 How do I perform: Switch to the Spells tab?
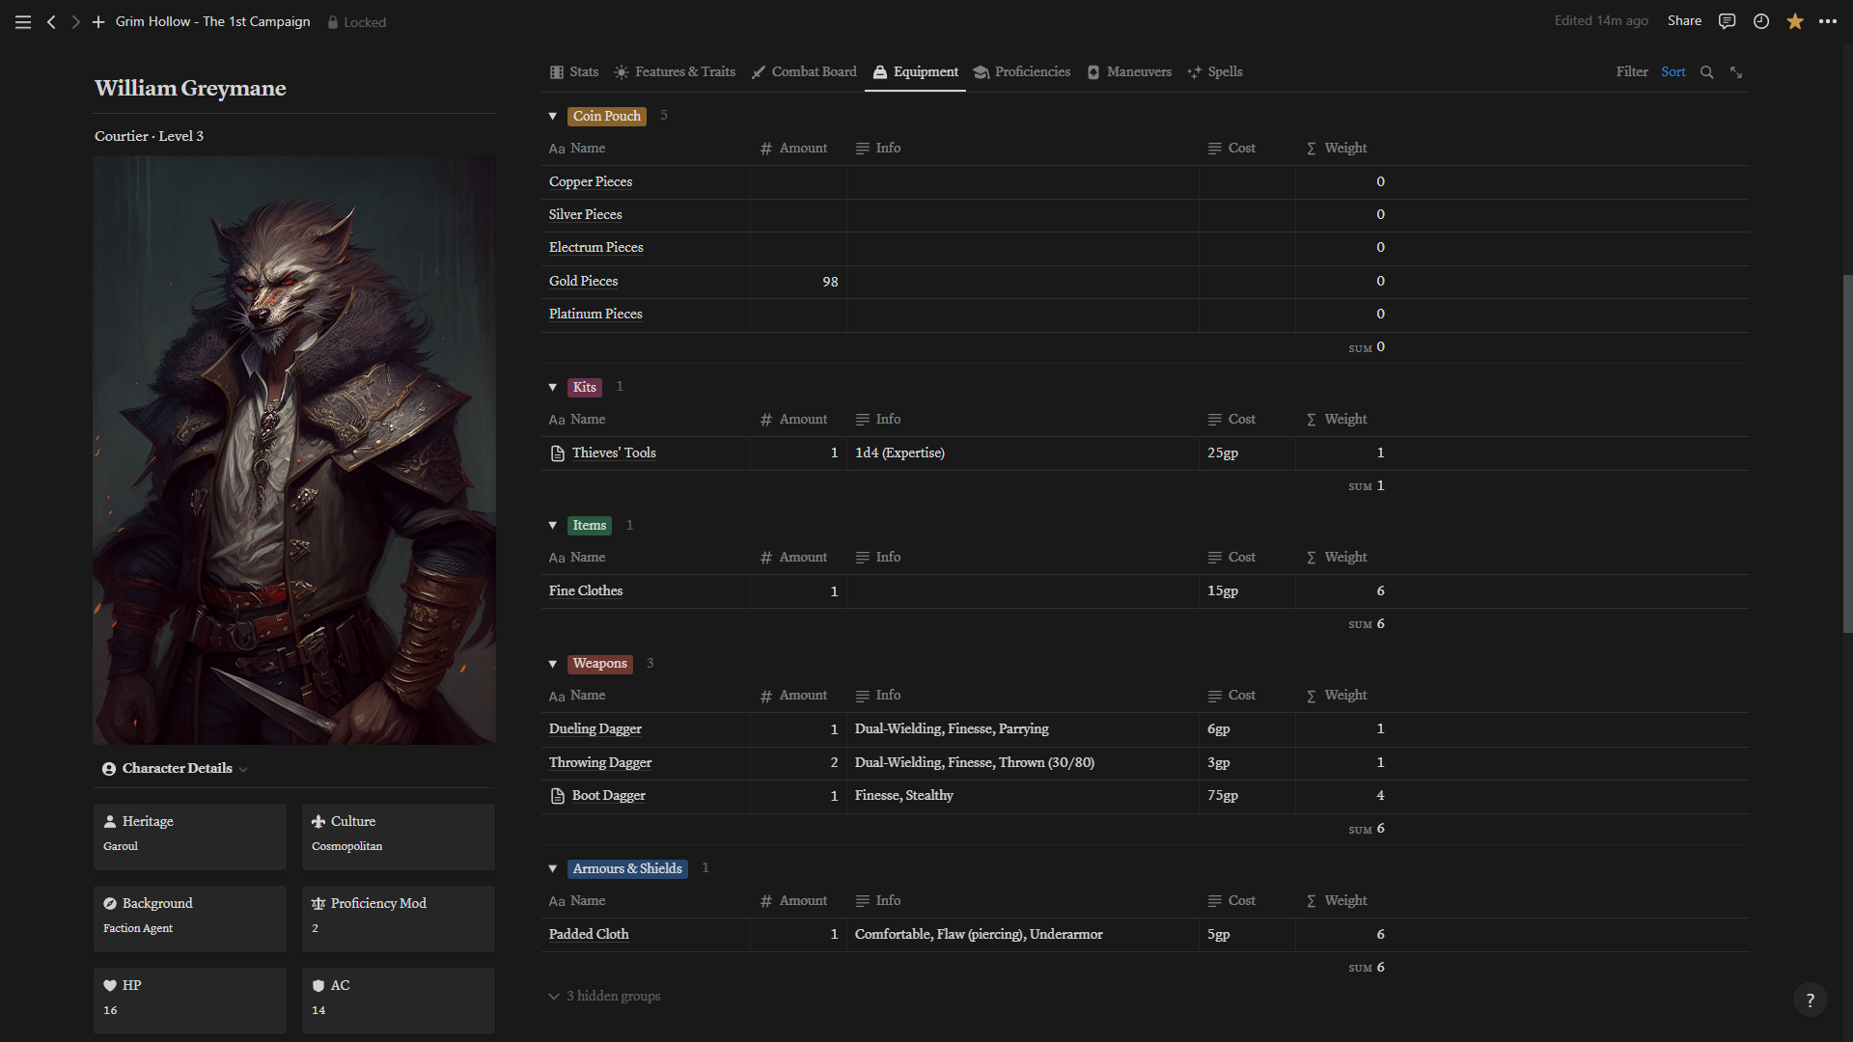(x=1215, y=72)
